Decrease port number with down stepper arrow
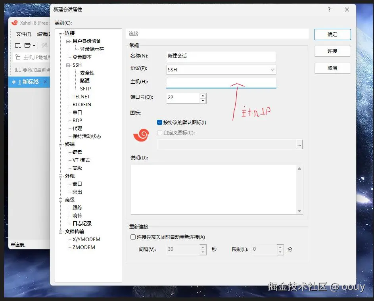Screen dimensions: 374x301 click(203, 101)
